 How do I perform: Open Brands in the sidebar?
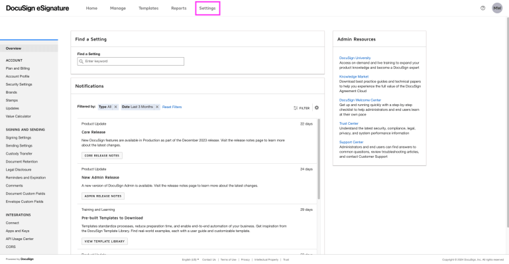11,92
